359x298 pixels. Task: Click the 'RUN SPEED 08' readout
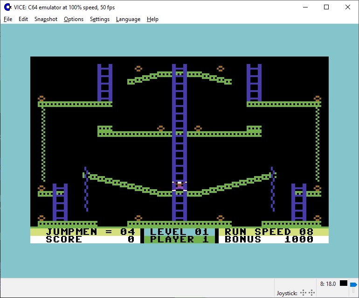(269, 232)
